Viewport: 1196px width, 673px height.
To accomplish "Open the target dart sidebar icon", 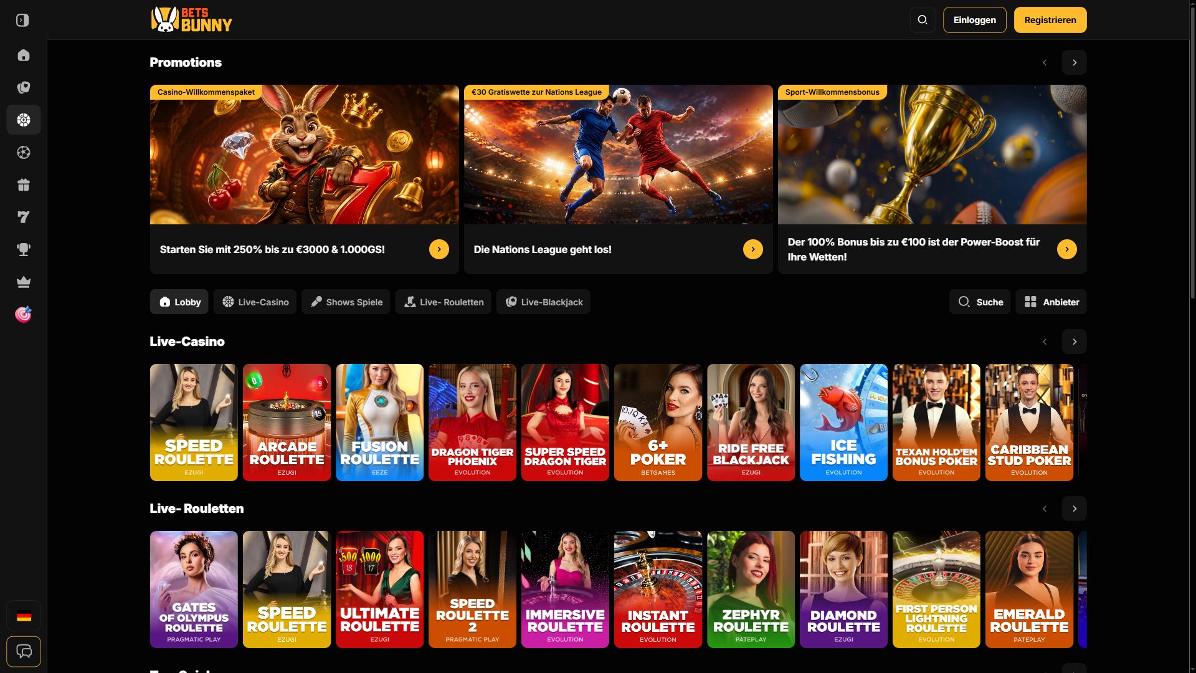I will (x=24, y=315).
